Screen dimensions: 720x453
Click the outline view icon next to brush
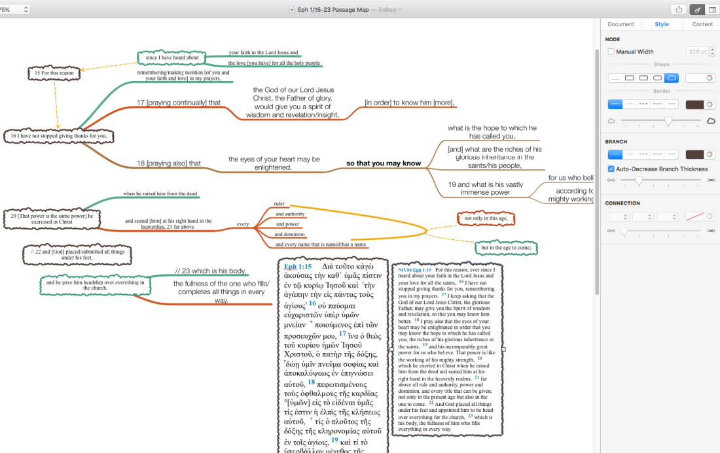711,9
